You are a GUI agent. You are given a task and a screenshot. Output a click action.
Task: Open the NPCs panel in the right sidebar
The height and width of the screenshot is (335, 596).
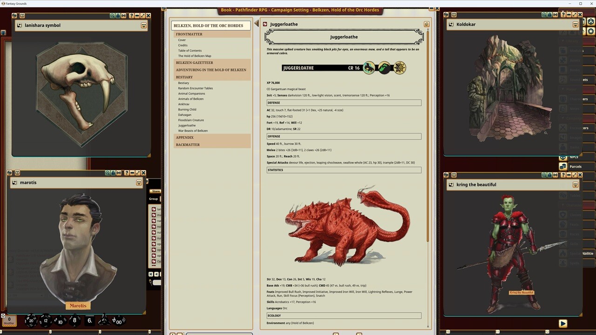point(574,157)
